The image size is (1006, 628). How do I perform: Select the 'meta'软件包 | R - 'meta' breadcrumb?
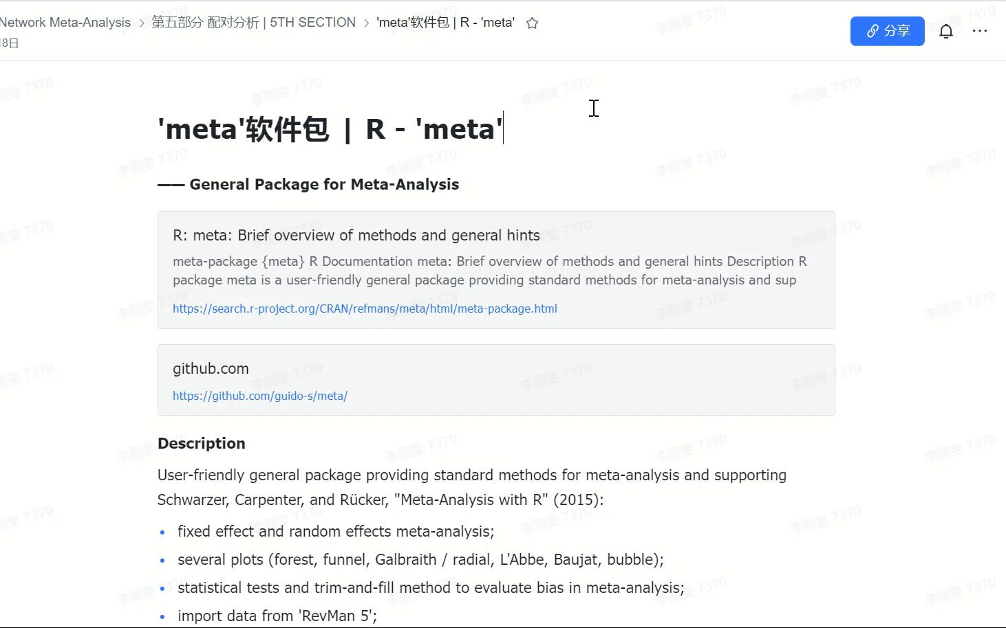click(x=446, y=23)
